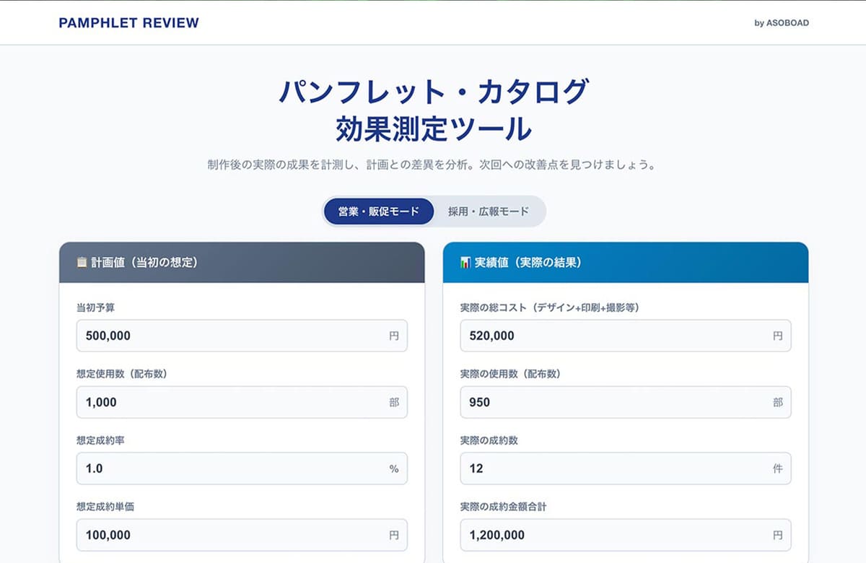
Task: Click the 実際の成約数 field showing 12
Action: point(626,468)
